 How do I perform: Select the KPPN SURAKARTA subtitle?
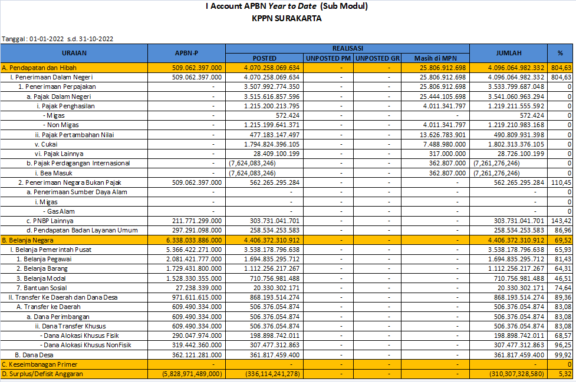tap(287, 18)
